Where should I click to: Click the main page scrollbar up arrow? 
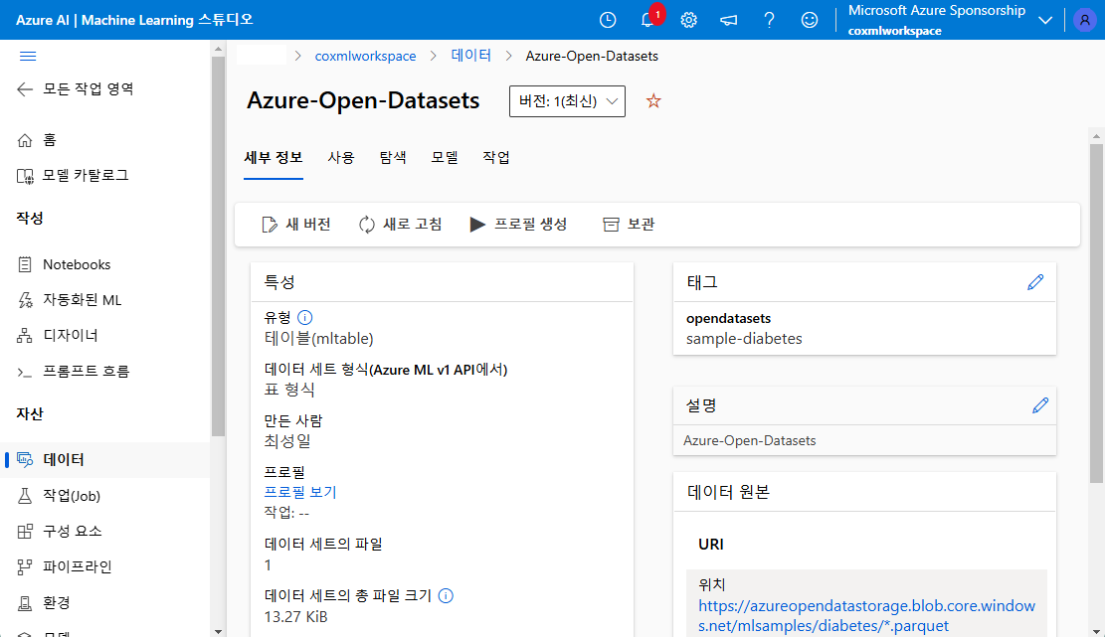1096,136
